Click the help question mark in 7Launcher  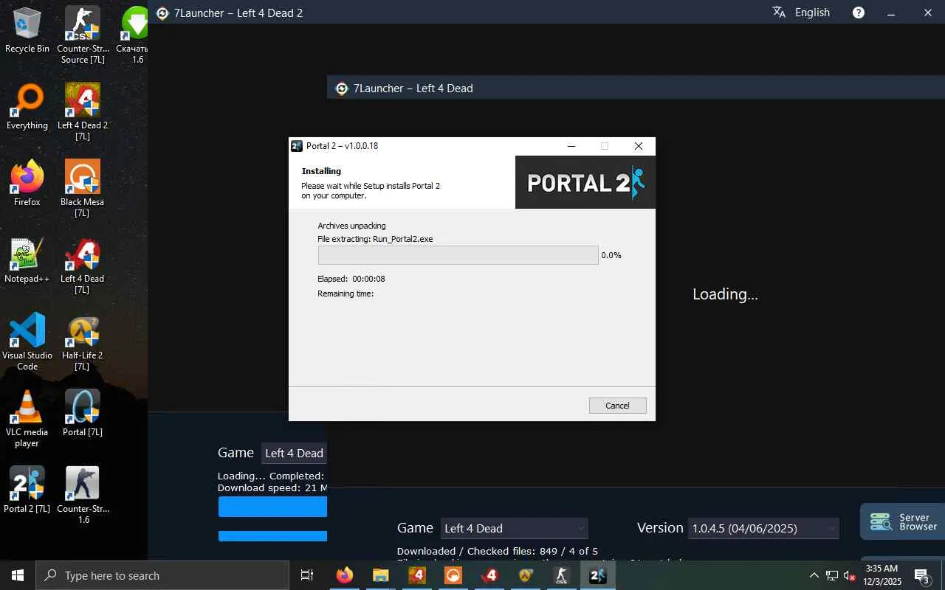tap(859, 13)
